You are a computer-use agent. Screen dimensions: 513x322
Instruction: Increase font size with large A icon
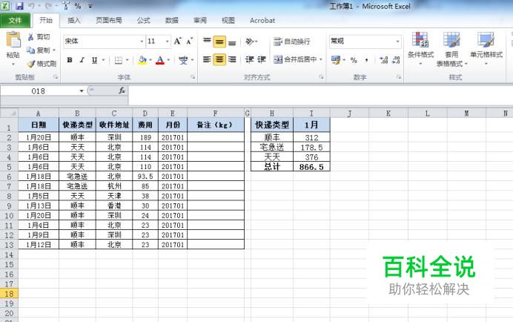(x=178, y=42)
